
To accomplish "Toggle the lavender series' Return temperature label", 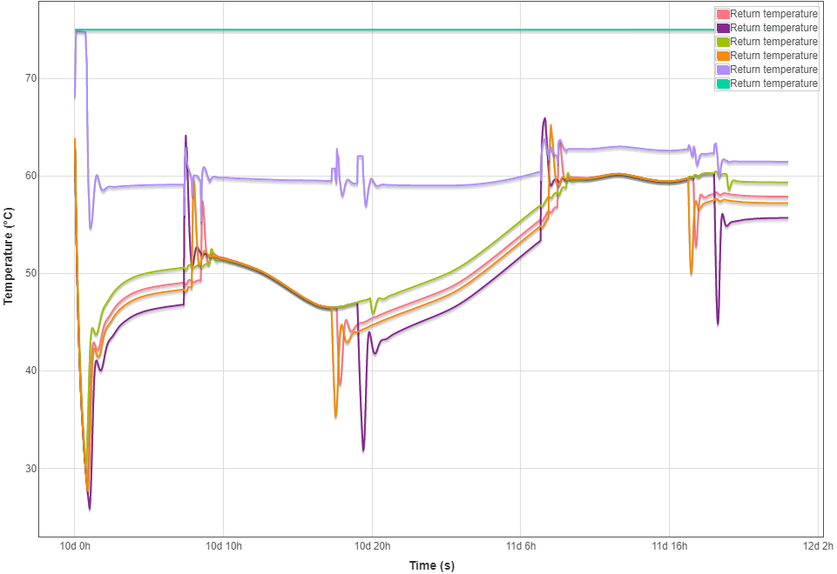I will pyautogui.click(x=773, y=70).
